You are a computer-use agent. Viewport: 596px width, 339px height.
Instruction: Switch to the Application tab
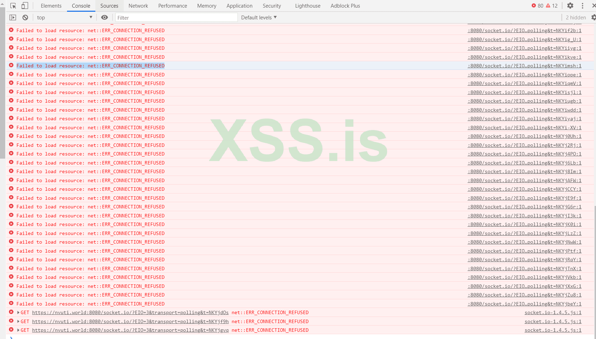pyautogui.click(x=239, y=6)
